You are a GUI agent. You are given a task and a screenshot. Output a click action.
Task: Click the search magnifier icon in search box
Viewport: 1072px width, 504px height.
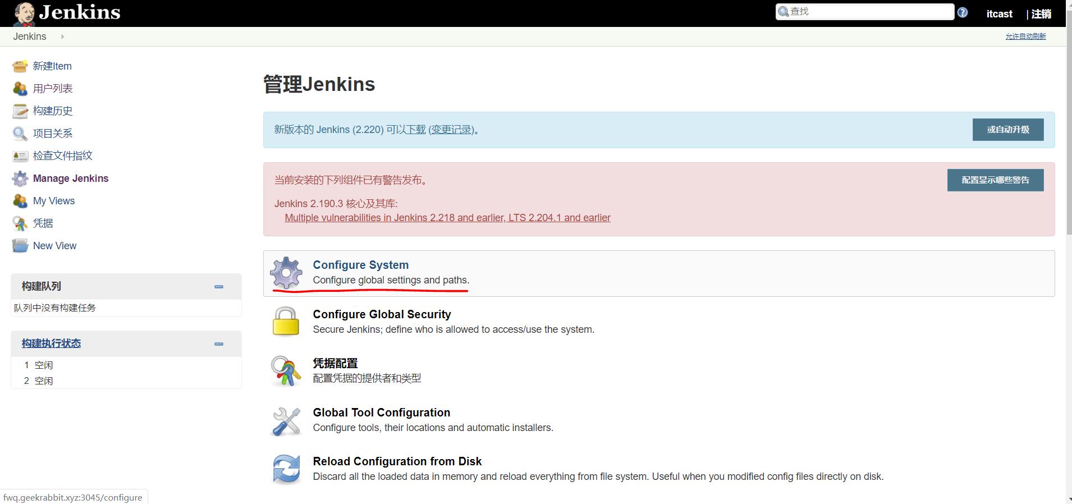click(784, 12)
